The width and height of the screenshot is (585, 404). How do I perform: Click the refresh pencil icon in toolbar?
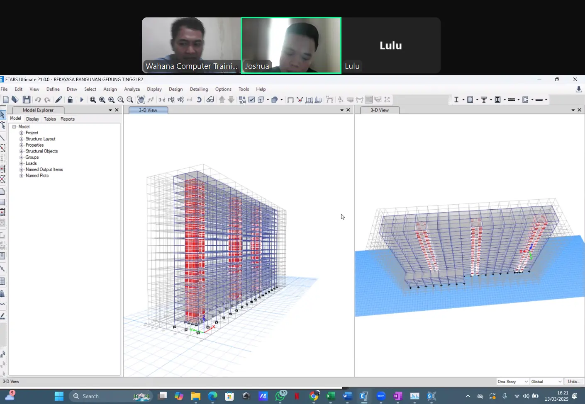[59, 99]
